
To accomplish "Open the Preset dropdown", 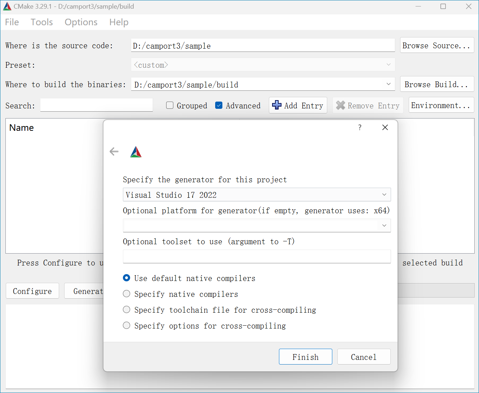I will point(263,65).
